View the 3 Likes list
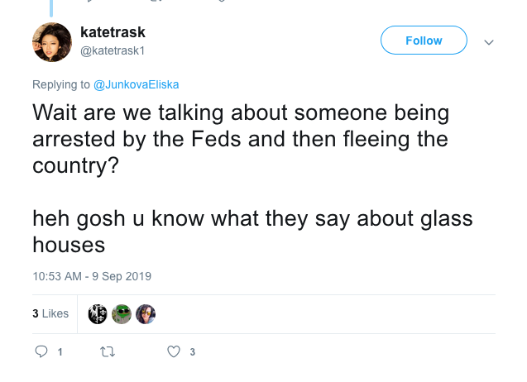527x382 pixels. point(50,314)
